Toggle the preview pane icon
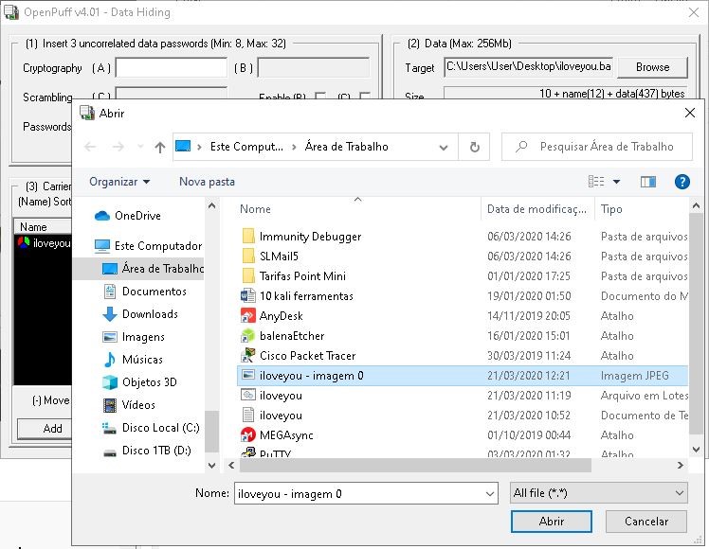This screenshot has height=549, width=709. point(648,182)
